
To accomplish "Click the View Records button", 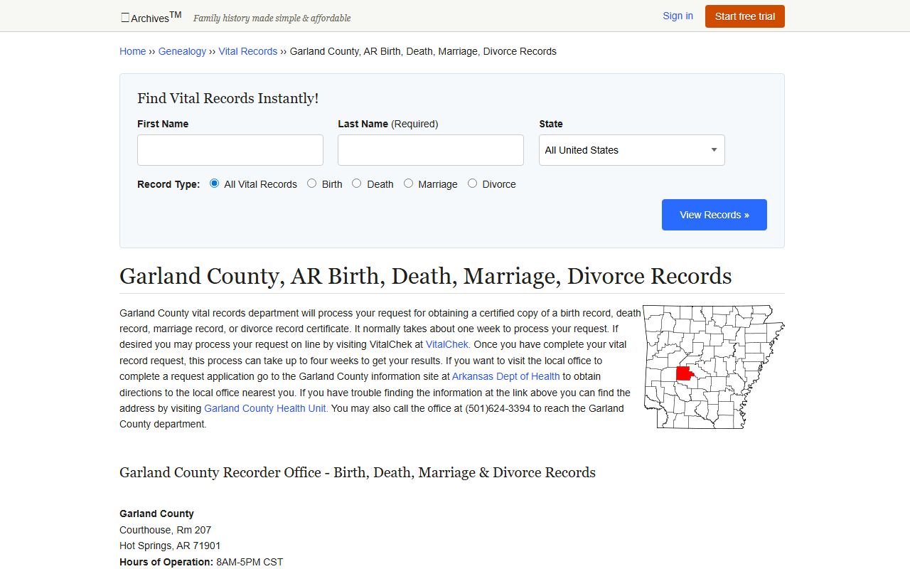I will [714, 215].
